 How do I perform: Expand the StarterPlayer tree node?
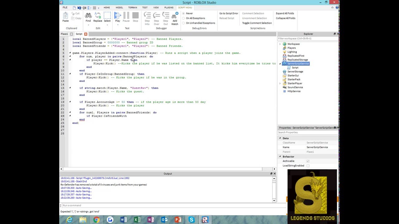pos(280,83)
